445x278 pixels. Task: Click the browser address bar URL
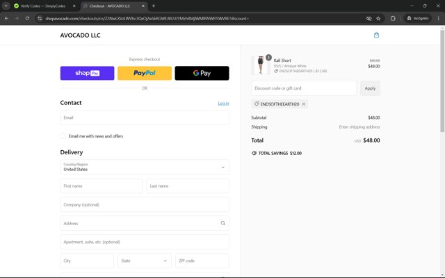[147, 19]
